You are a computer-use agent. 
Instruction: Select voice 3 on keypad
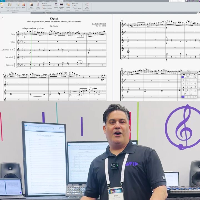tap(189, 97)
